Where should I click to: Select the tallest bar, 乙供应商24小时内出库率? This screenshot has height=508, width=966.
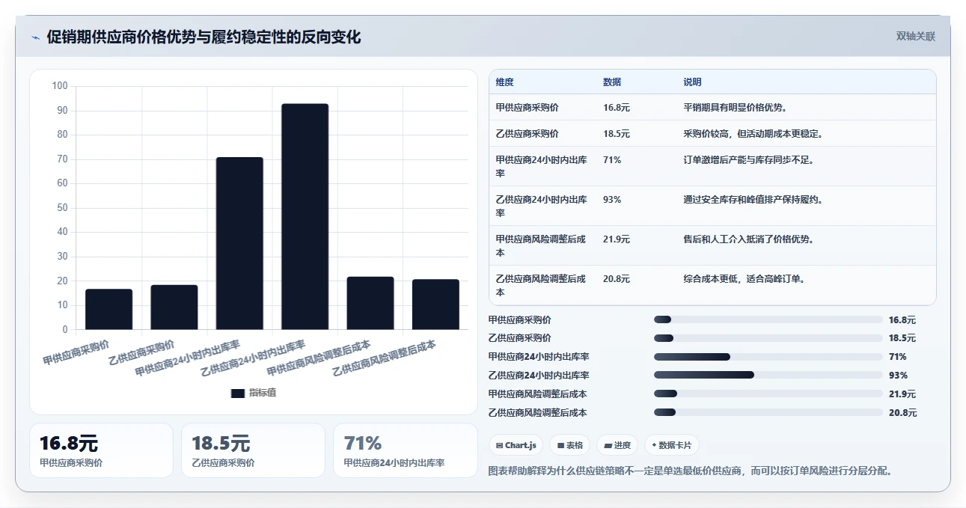[305, 216]
